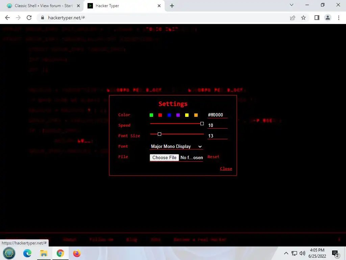The width and height of the screenshot is (346, 260).
Task: Click the Speed label
Action: [124, 125]
